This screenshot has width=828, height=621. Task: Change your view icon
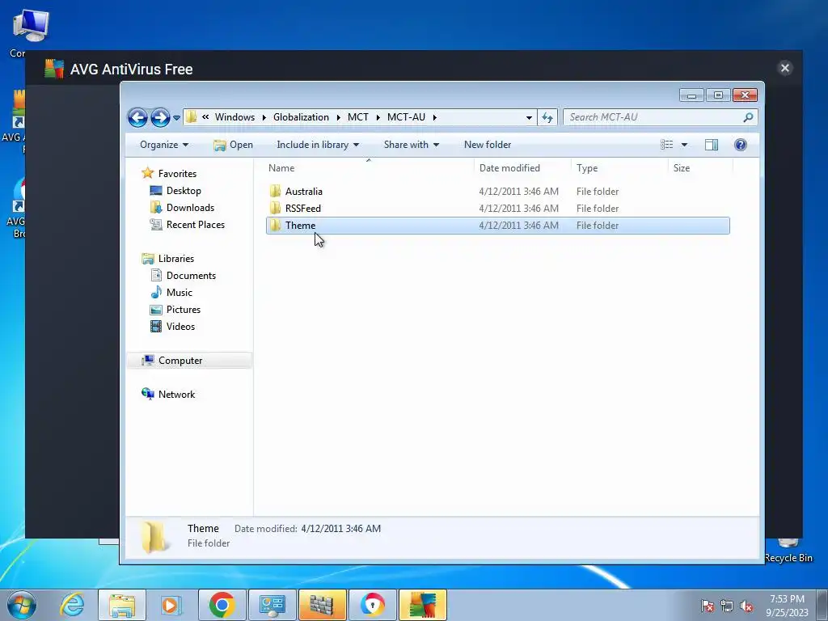pyautogui.click(x=666, y=145)
